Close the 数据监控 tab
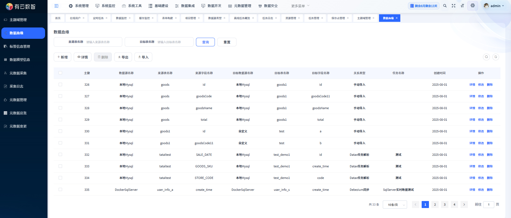The image size is (511, 218). click(130, 18)
